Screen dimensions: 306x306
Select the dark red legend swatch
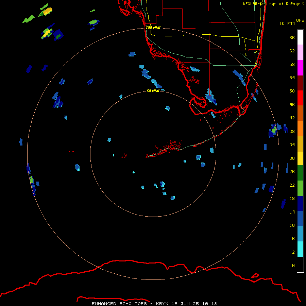click(300, 83)
